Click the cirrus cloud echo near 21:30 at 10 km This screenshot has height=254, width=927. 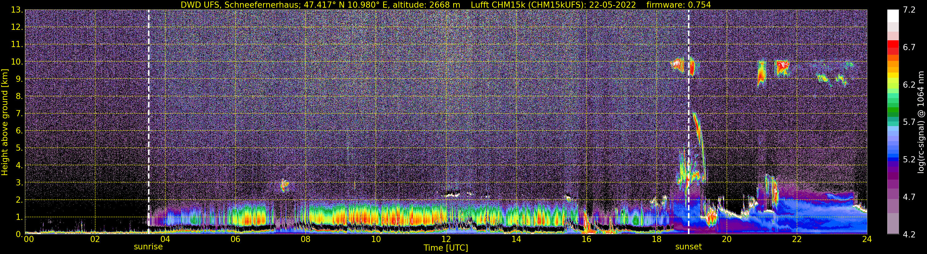781,68
